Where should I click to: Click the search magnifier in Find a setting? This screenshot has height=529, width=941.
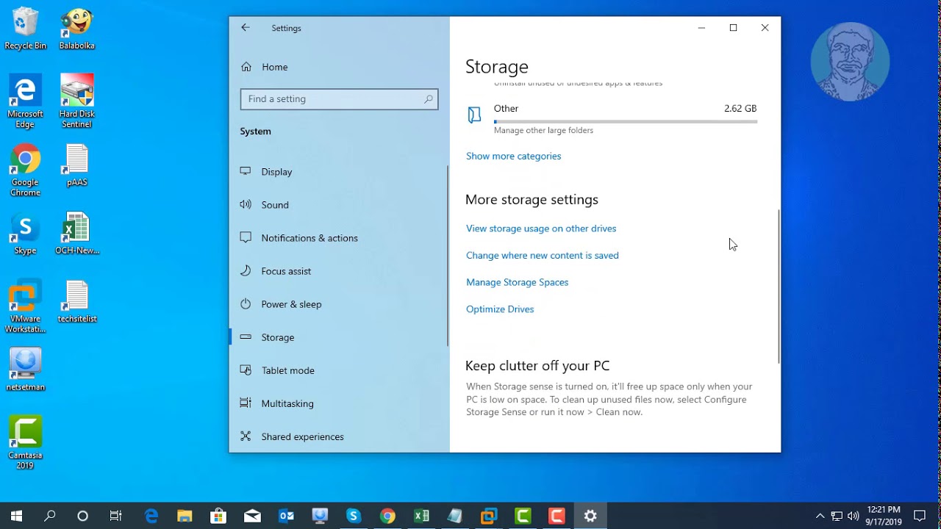(x=429, y=99)
